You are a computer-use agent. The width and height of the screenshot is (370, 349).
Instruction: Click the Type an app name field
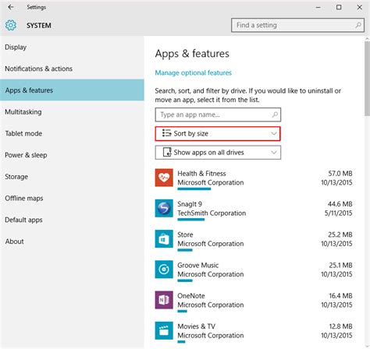(218, 115)
